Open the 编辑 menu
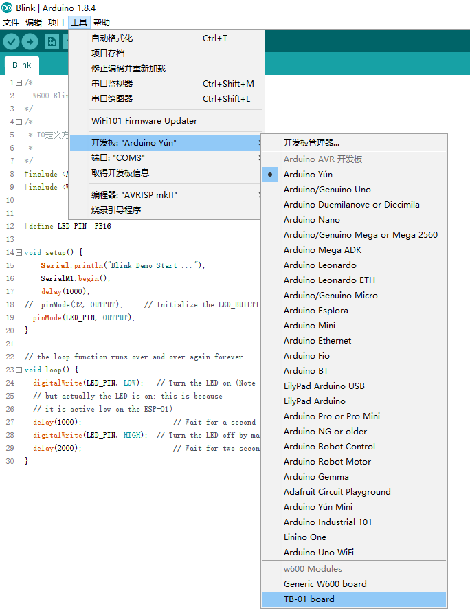 point(34,22)
